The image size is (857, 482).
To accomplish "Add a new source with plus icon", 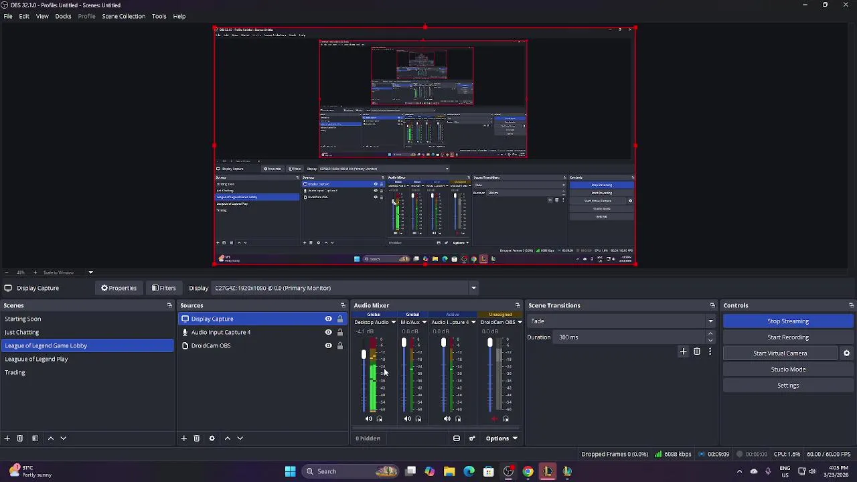I will point(183,438).
